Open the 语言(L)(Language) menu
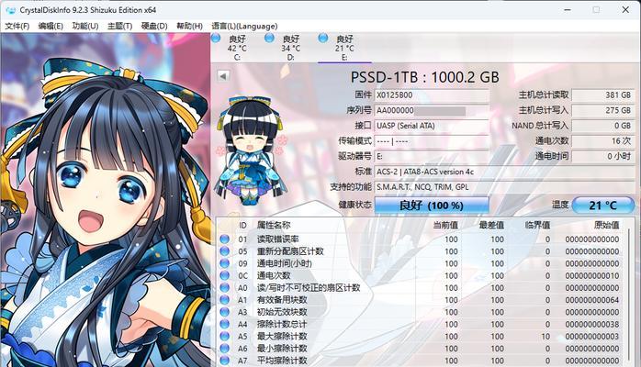Viewport: 641px width, 367px height. [244, 26]
